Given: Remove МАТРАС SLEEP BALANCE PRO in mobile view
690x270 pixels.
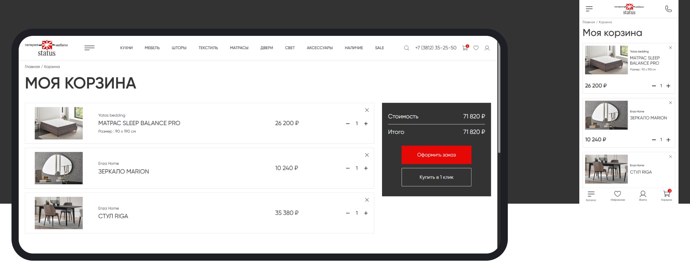Looking at the screenshot, I should (670, 48).
